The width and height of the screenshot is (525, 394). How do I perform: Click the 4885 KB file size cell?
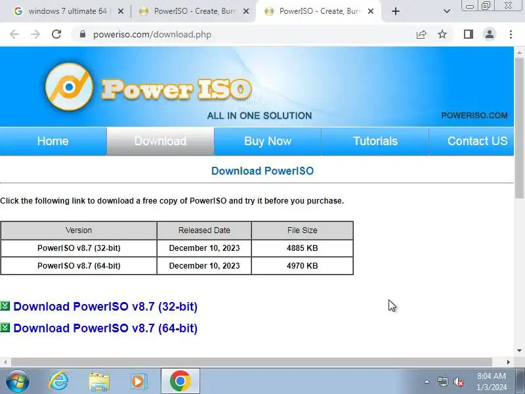click(302, 248)
